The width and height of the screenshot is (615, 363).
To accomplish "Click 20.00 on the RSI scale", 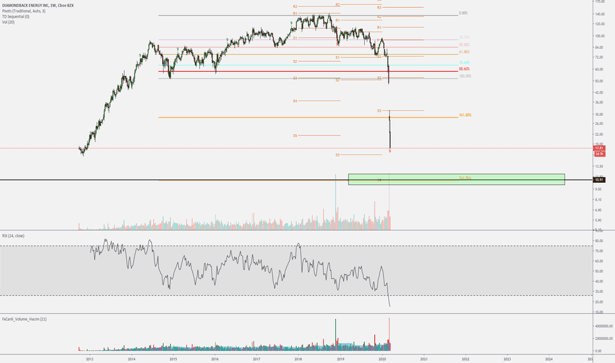I will click(599, 302).
